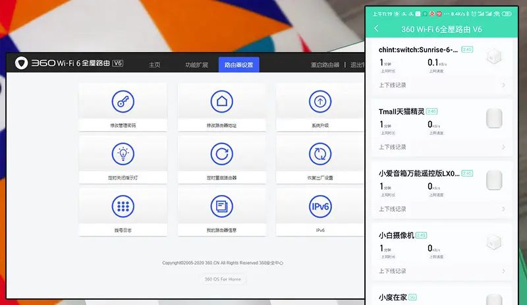
Task: Open the 恢复出厂设置 reset arrows icon
Action: pyautogui.click(x=320, y=154)
